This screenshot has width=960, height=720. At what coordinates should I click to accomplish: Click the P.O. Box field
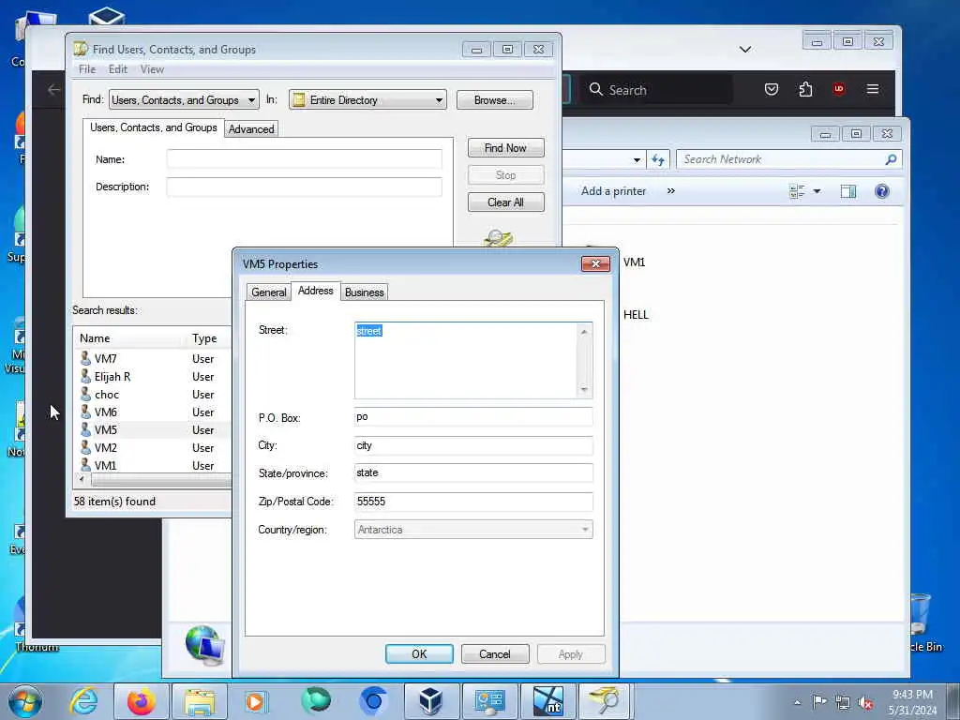coord(473,417)
